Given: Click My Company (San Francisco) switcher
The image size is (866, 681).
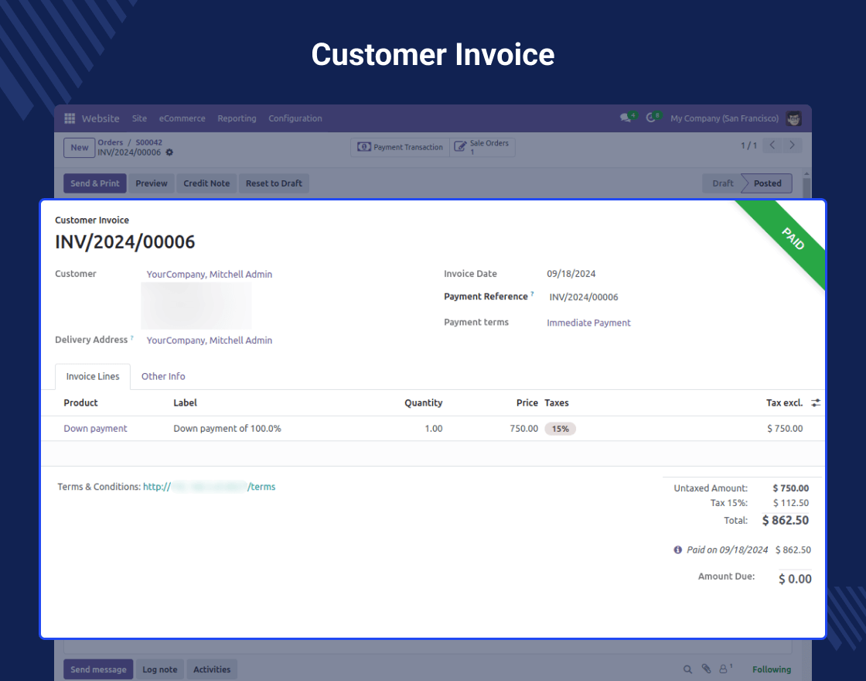Looking at the screenshot, I should click(x=725, y=118).
